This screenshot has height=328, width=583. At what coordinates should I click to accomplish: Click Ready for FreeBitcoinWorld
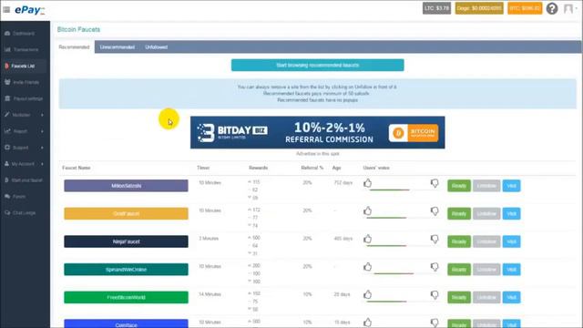pyautogui.click(x=459, y=297)
